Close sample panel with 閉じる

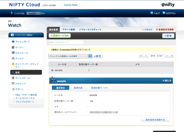click(167, 81)
